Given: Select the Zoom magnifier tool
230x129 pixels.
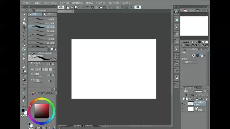Looking at the screenshot, I should [x=24, y=14].
